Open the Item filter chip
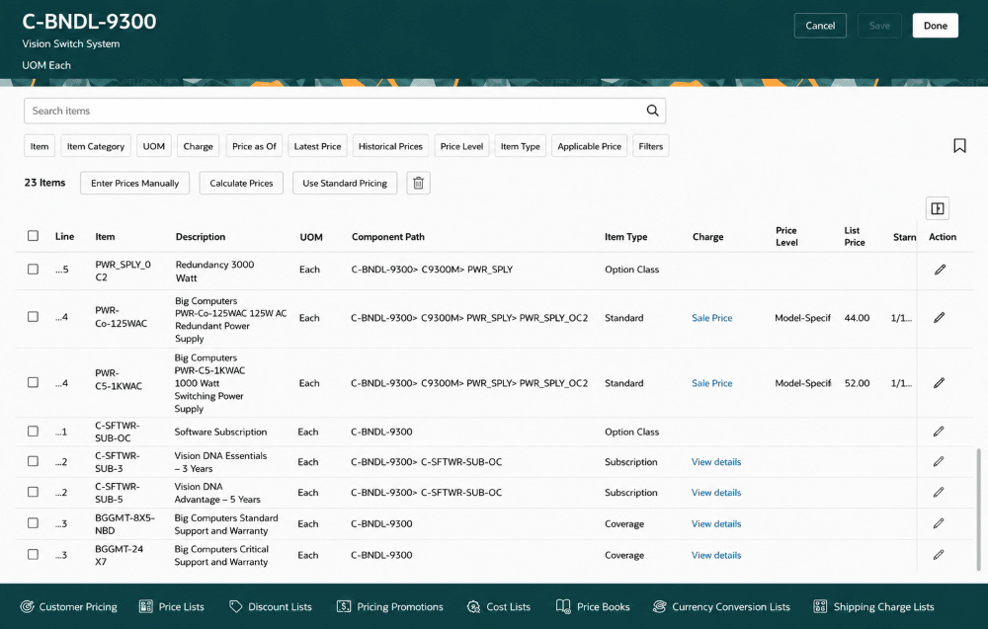 pos(40,146)
